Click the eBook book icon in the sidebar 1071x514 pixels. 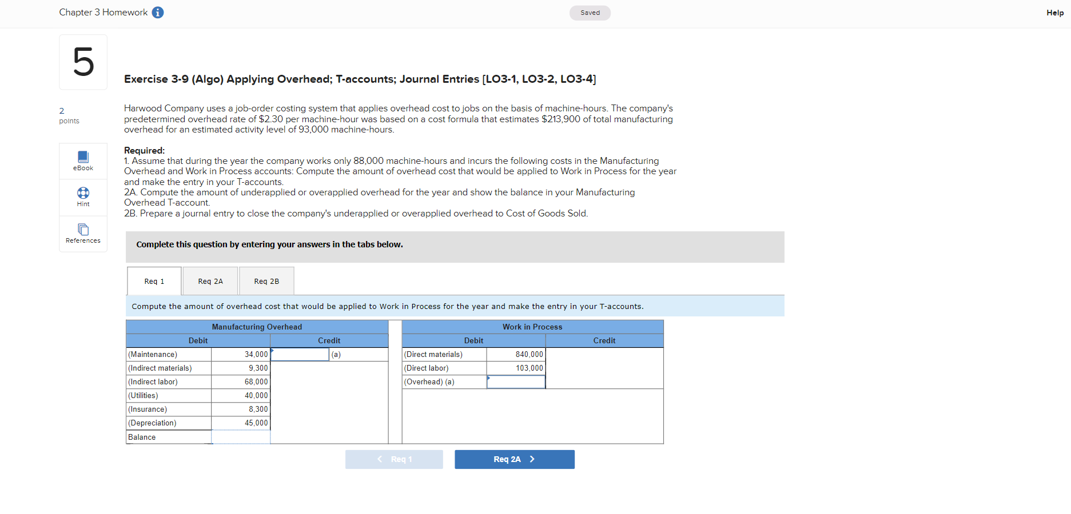pos(83,156)
